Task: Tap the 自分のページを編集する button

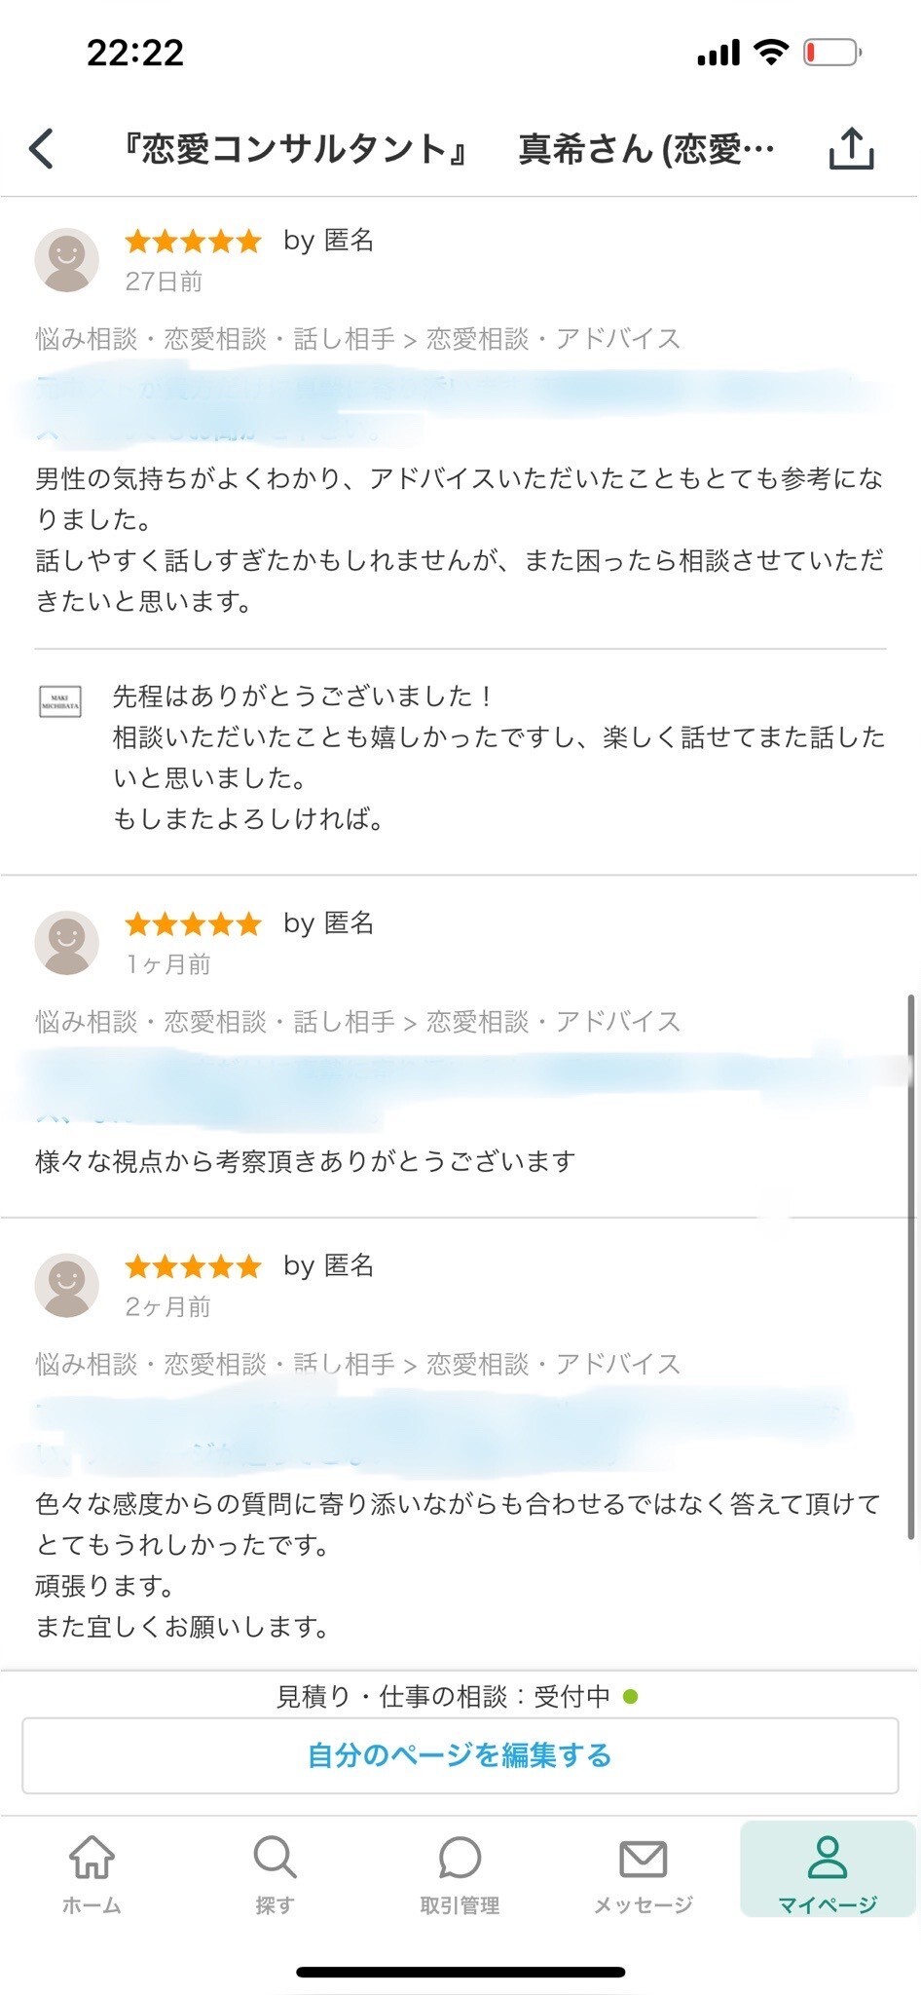Action: point(460,1755)
